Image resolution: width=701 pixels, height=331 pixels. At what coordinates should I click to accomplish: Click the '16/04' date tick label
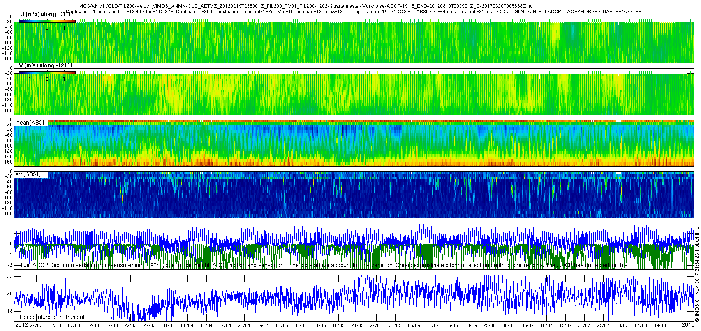(x=225, y=326)
